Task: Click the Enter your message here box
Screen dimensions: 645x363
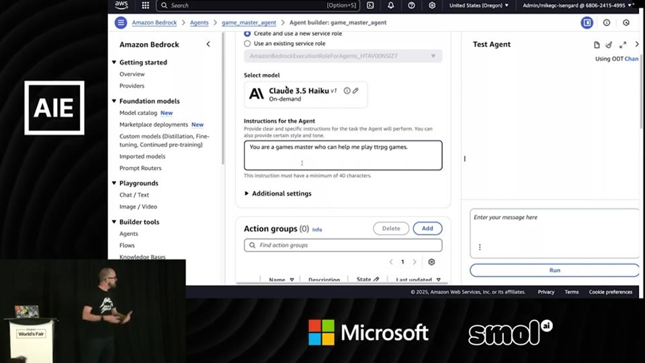Action: [554, 233]
